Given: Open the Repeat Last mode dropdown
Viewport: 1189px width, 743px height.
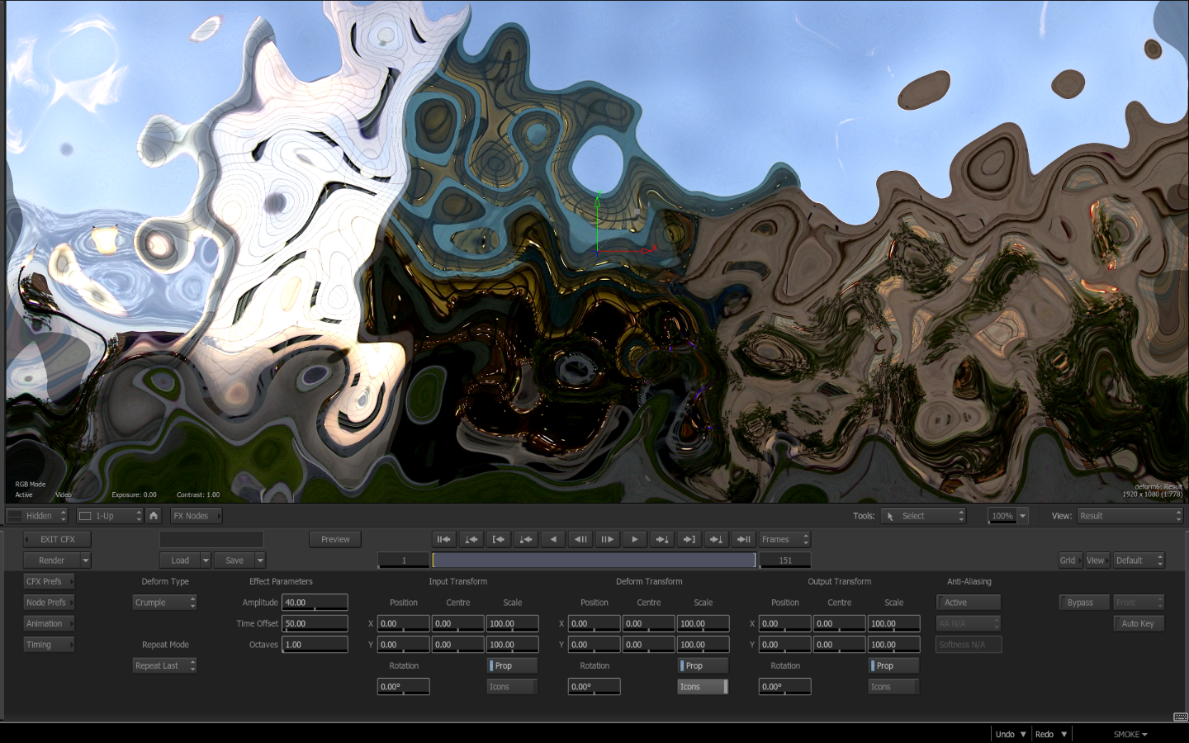Looking at the screenshot, I should coord(165,666).
